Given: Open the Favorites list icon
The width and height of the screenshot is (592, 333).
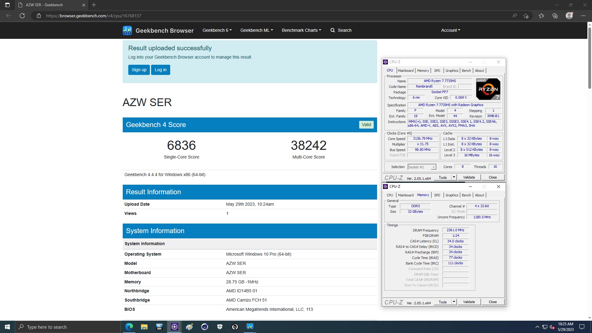Looking at the screenshot, I should (x=541, y=16).
